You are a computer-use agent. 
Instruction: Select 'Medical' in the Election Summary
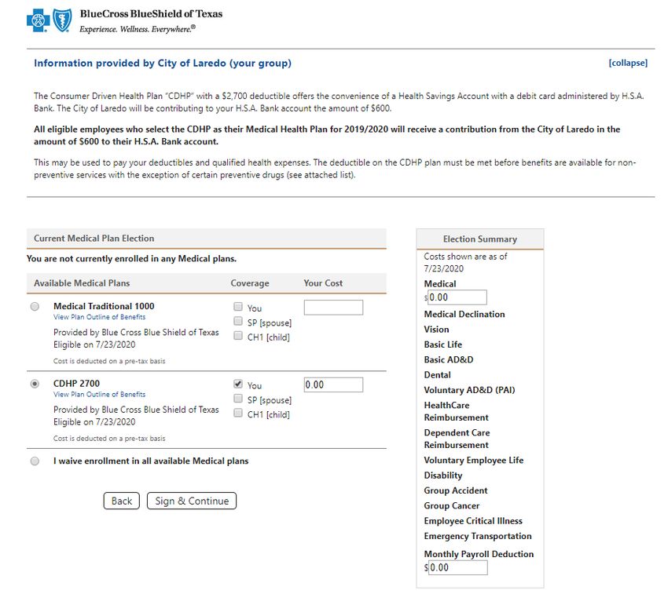pos(439,284)
